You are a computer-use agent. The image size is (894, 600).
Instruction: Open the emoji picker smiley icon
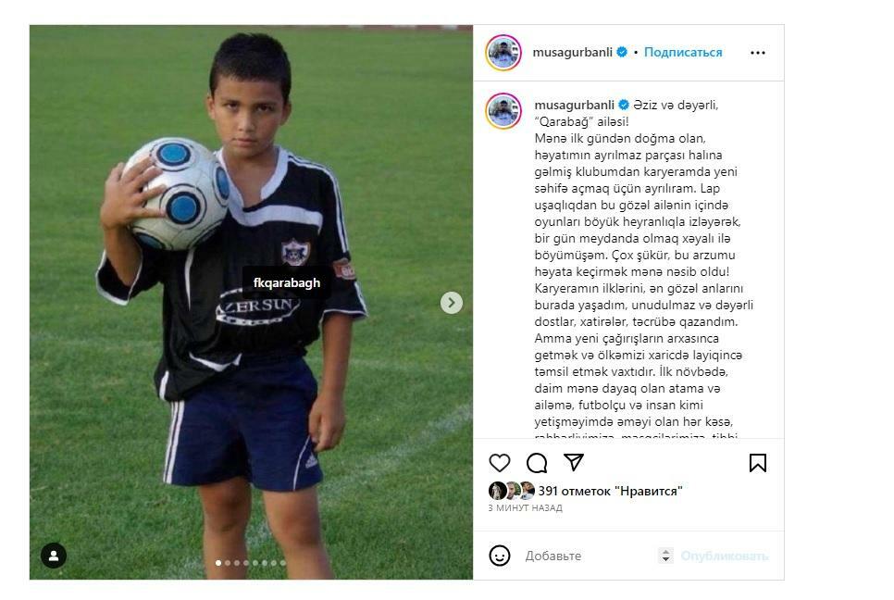[x=500, y=556]
